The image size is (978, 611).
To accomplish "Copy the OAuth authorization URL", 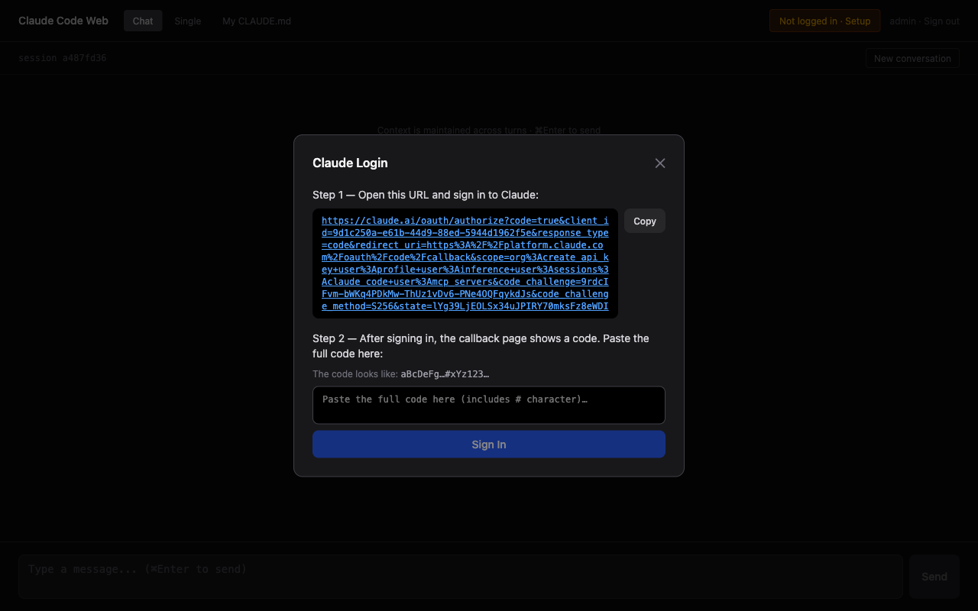I will coord(644,221).
